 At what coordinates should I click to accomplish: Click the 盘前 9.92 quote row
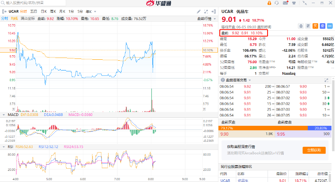pos(243,33)
